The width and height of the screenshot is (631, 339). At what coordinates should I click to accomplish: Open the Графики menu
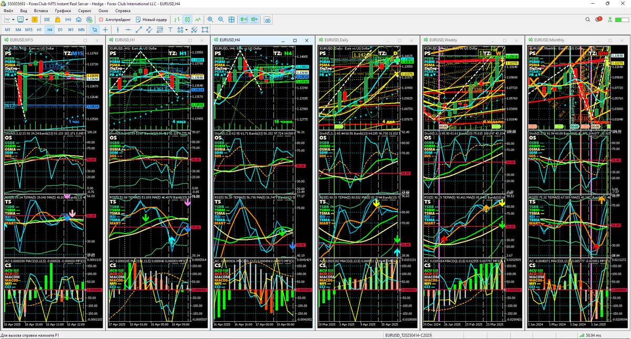pos(63,10)
